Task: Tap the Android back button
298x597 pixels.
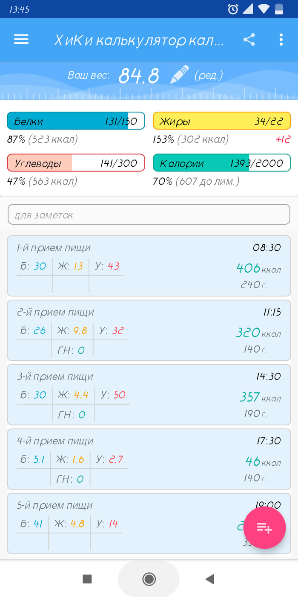Action: pyautogui.click(x=209, y=579)
